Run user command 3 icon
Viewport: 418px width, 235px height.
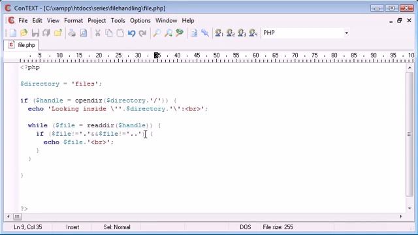click(x=242, y=33)
